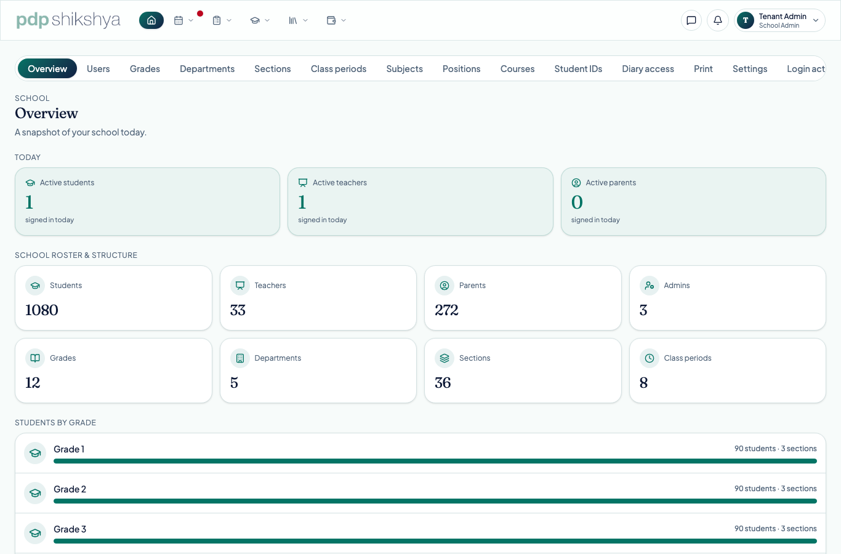Expand the calendar dropdown in navbar
The height and width of the screenshot is (554, 841).
pyautogui.click(x=183, y=20)
